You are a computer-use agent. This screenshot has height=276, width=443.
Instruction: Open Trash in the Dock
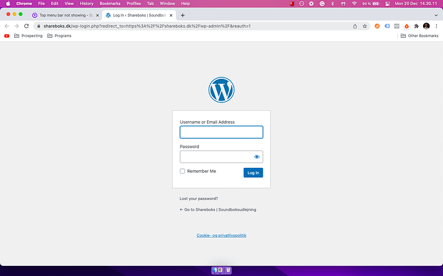point(228,270)
